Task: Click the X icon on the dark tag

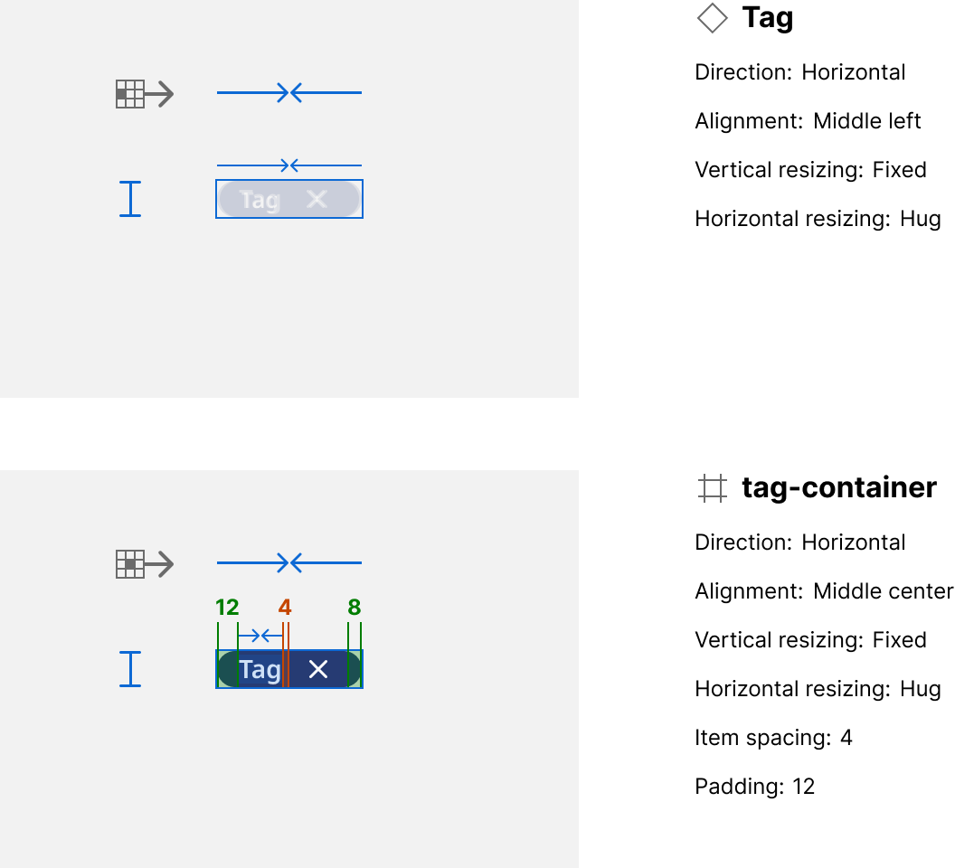Action: (317, 669)
